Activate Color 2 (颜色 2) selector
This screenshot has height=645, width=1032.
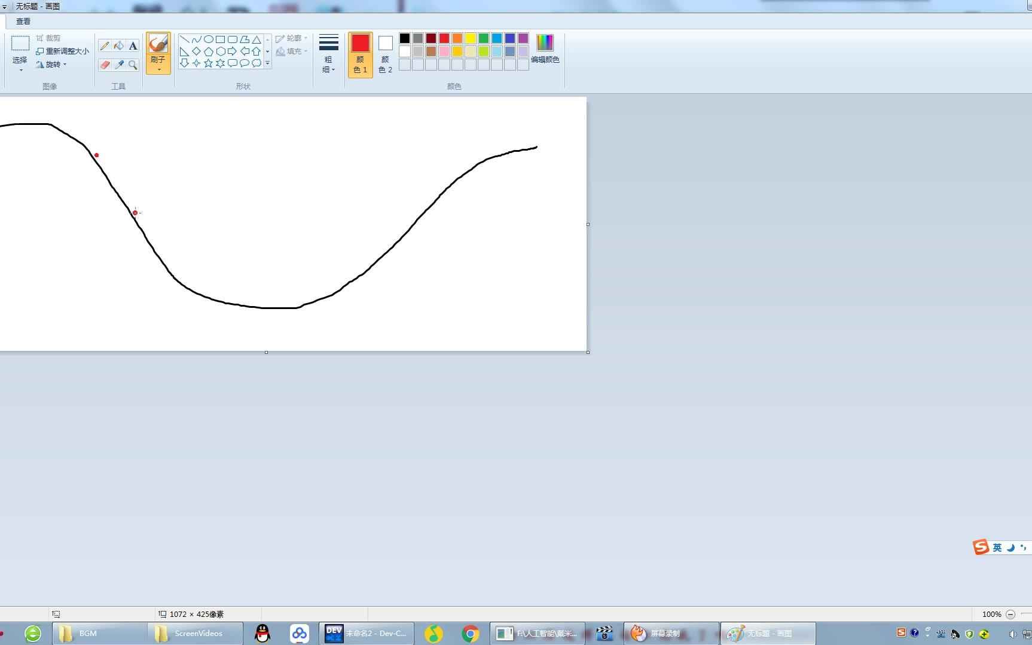click(385, 54)
